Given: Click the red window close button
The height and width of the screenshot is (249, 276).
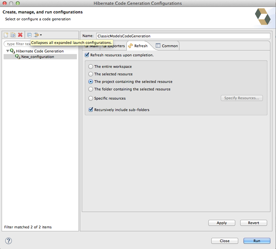Looking at the screenshot, I should (x=5, y=3).
